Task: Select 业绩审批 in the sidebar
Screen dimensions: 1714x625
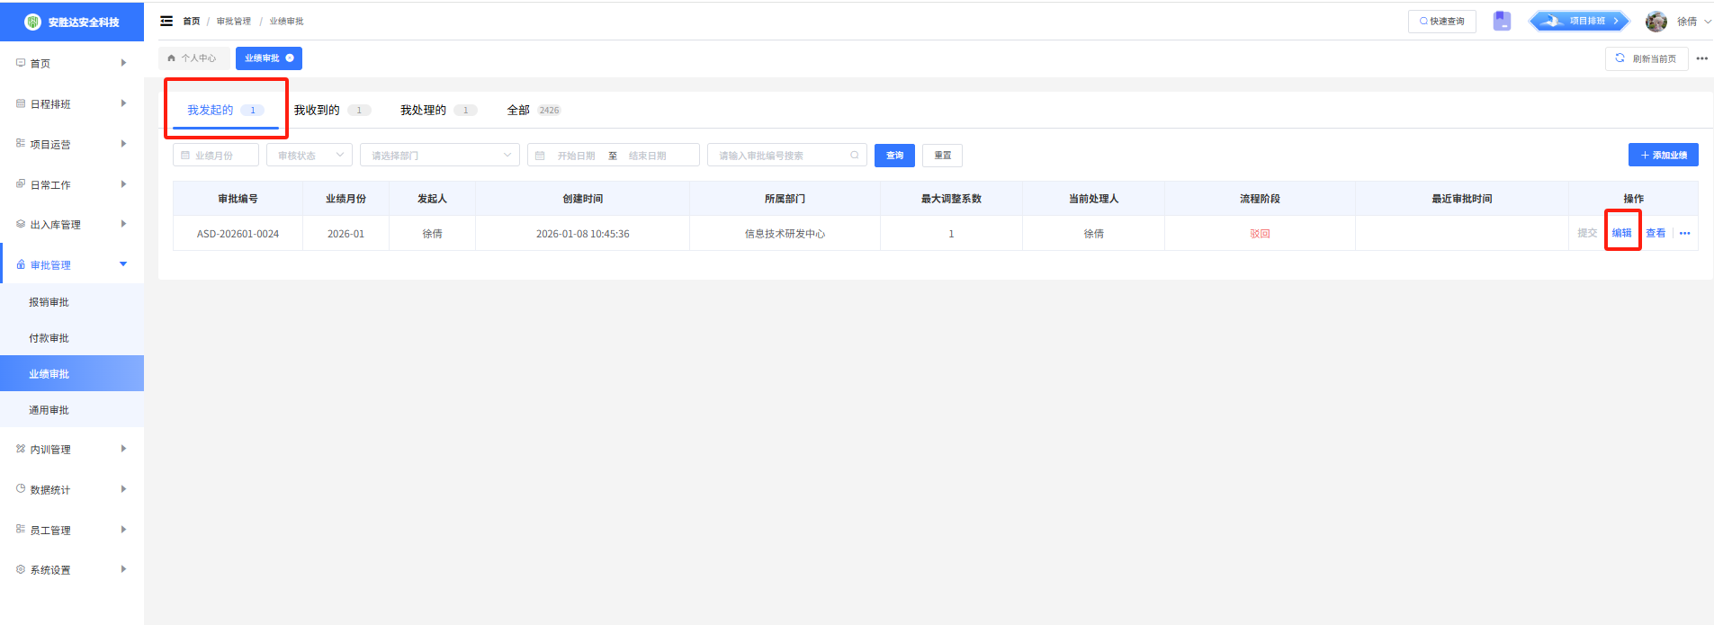Action: (72, 374)
